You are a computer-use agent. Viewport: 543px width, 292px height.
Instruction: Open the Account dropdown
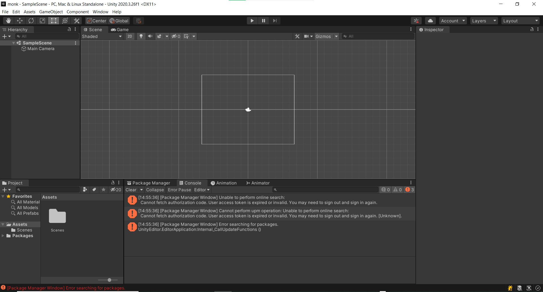pyautogui.click(x=453, y=21)
